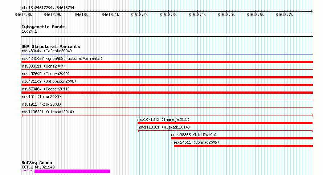The height and width of the screenshot is (175, 323).
Task: Select variant label nsv471109 (Jakobsson2008)
Action: (49, 81)
